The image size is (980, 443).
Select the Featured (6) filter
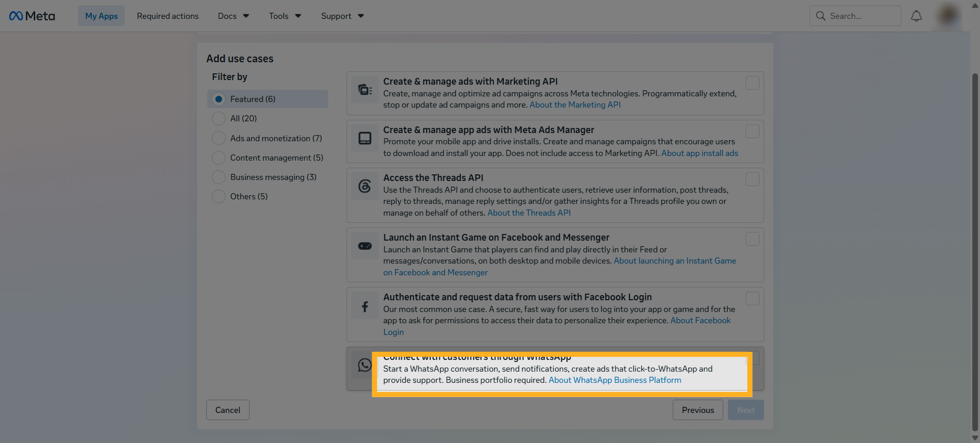click(267, 99)
